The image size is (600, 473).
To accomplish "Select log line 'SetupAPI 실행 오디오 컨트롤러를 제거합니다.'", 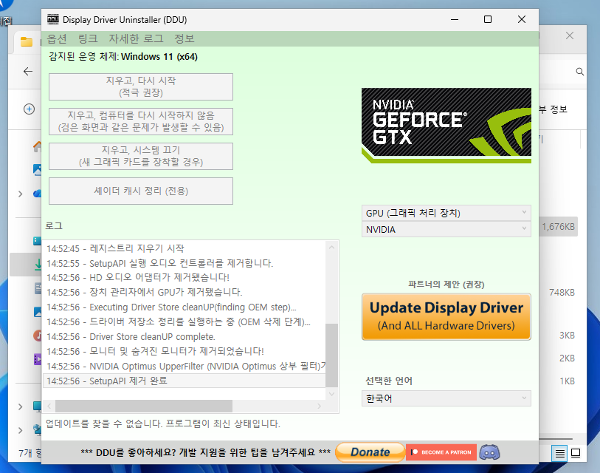I will [184, 263].
